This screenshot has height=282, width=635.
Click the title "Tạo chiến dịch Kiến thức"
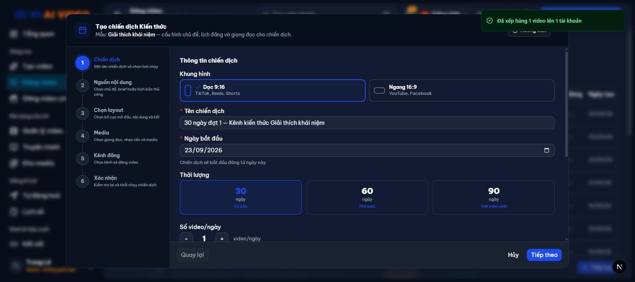[x=131, y=27]
